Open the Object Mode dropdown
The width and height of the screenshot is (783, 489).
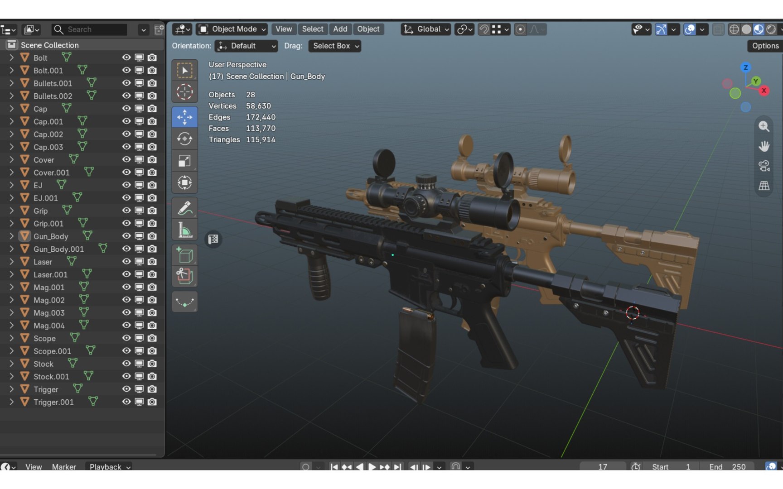coord(232,29)
